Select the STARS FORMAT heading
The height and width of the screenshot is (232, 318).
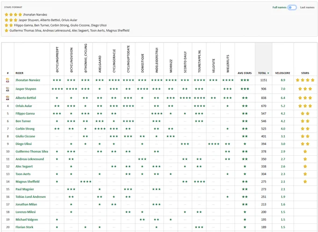[x=13, y=7]
